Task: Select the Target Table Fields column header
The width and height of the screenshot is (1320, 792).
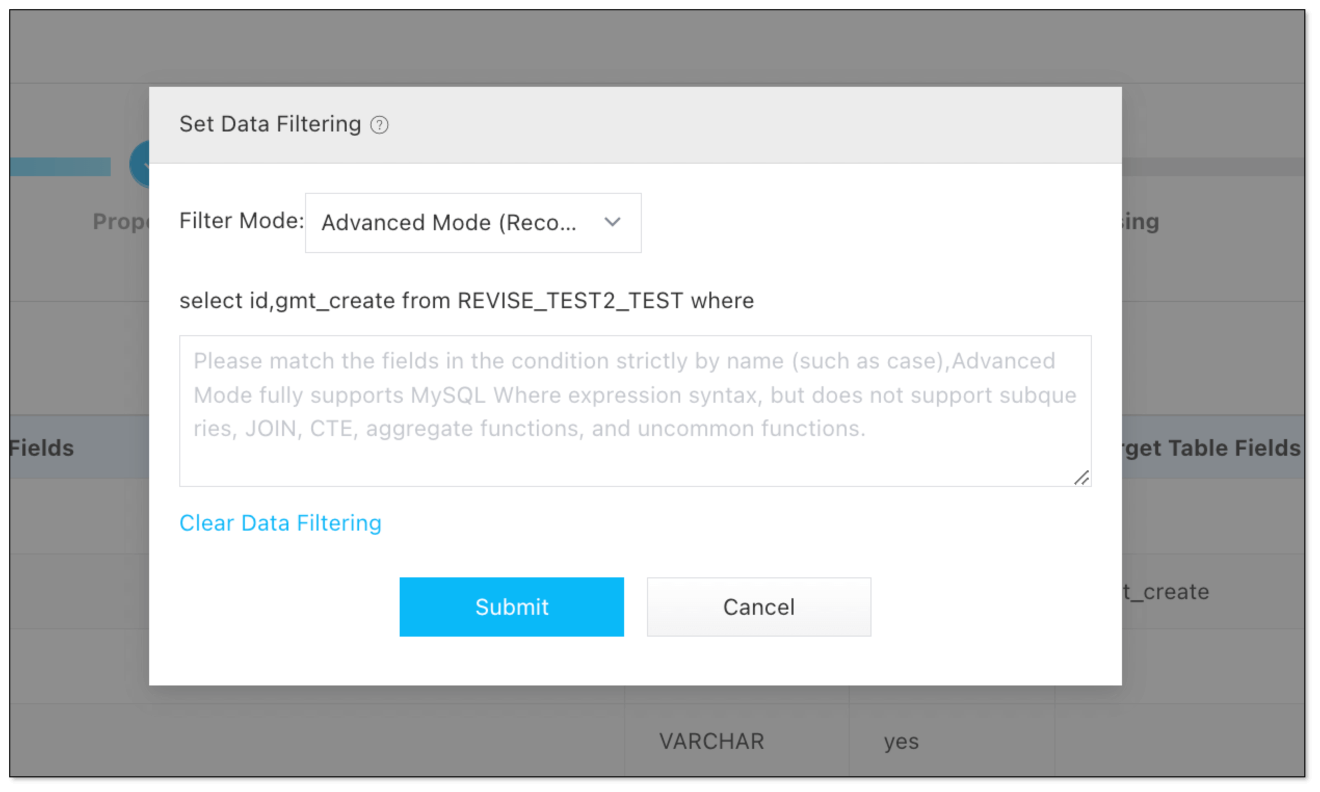Action: [1211, 448]
